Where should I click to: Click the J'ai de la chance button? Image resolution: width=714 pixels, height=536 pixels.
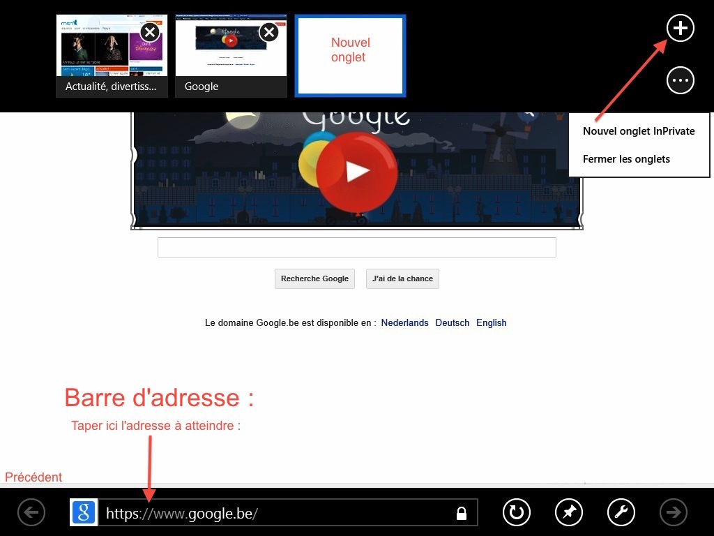[x=402, y=278]
